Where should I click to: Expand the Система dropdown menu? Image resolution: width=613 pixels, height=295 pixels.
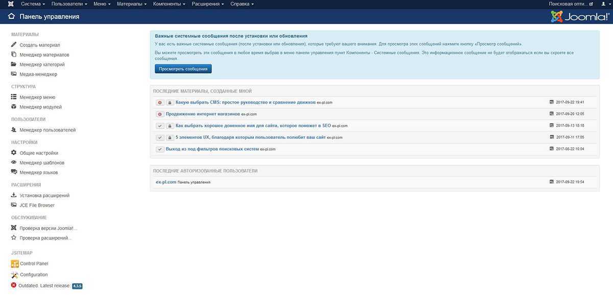(33, 4)
